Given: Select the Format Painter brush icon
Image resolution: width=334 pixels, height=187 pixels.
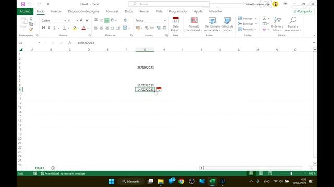Looking at the screenshot, I should 31,29.
